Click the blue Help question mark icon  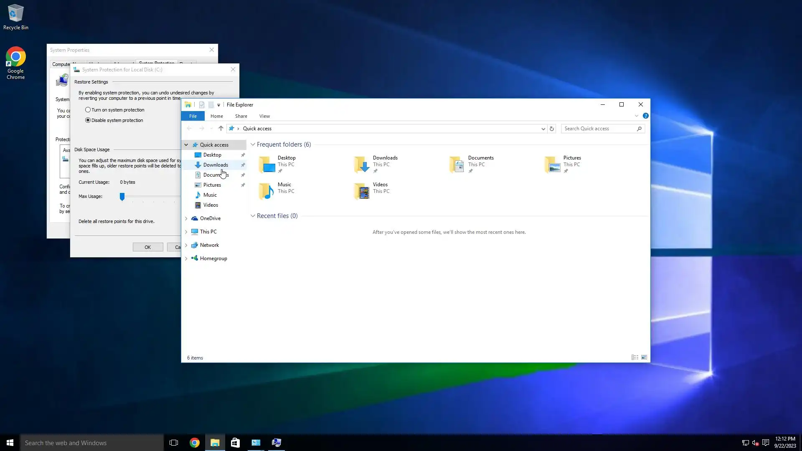click(x=645, y=116)
